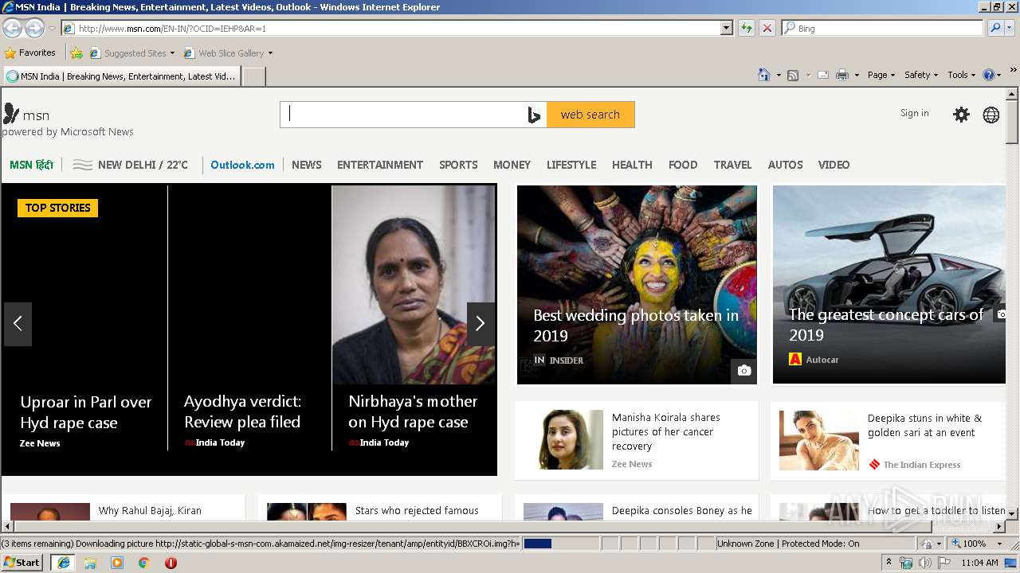The height and width of the screenshot is (573, 1020).
Task: Expand the Page menu dropdown
Action: click(881, 75)
